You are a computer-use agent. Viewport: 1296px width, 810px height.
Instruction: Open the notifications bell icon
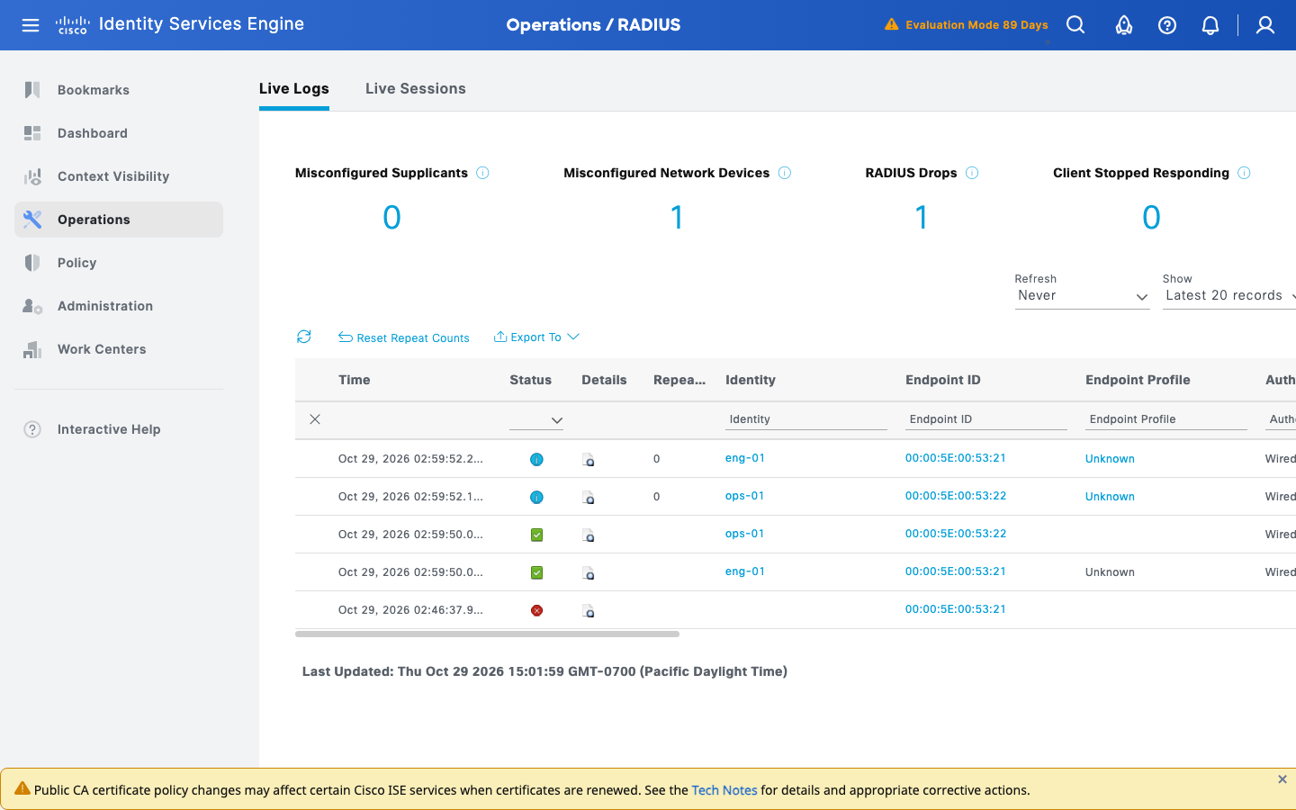tap(1210, 25)
